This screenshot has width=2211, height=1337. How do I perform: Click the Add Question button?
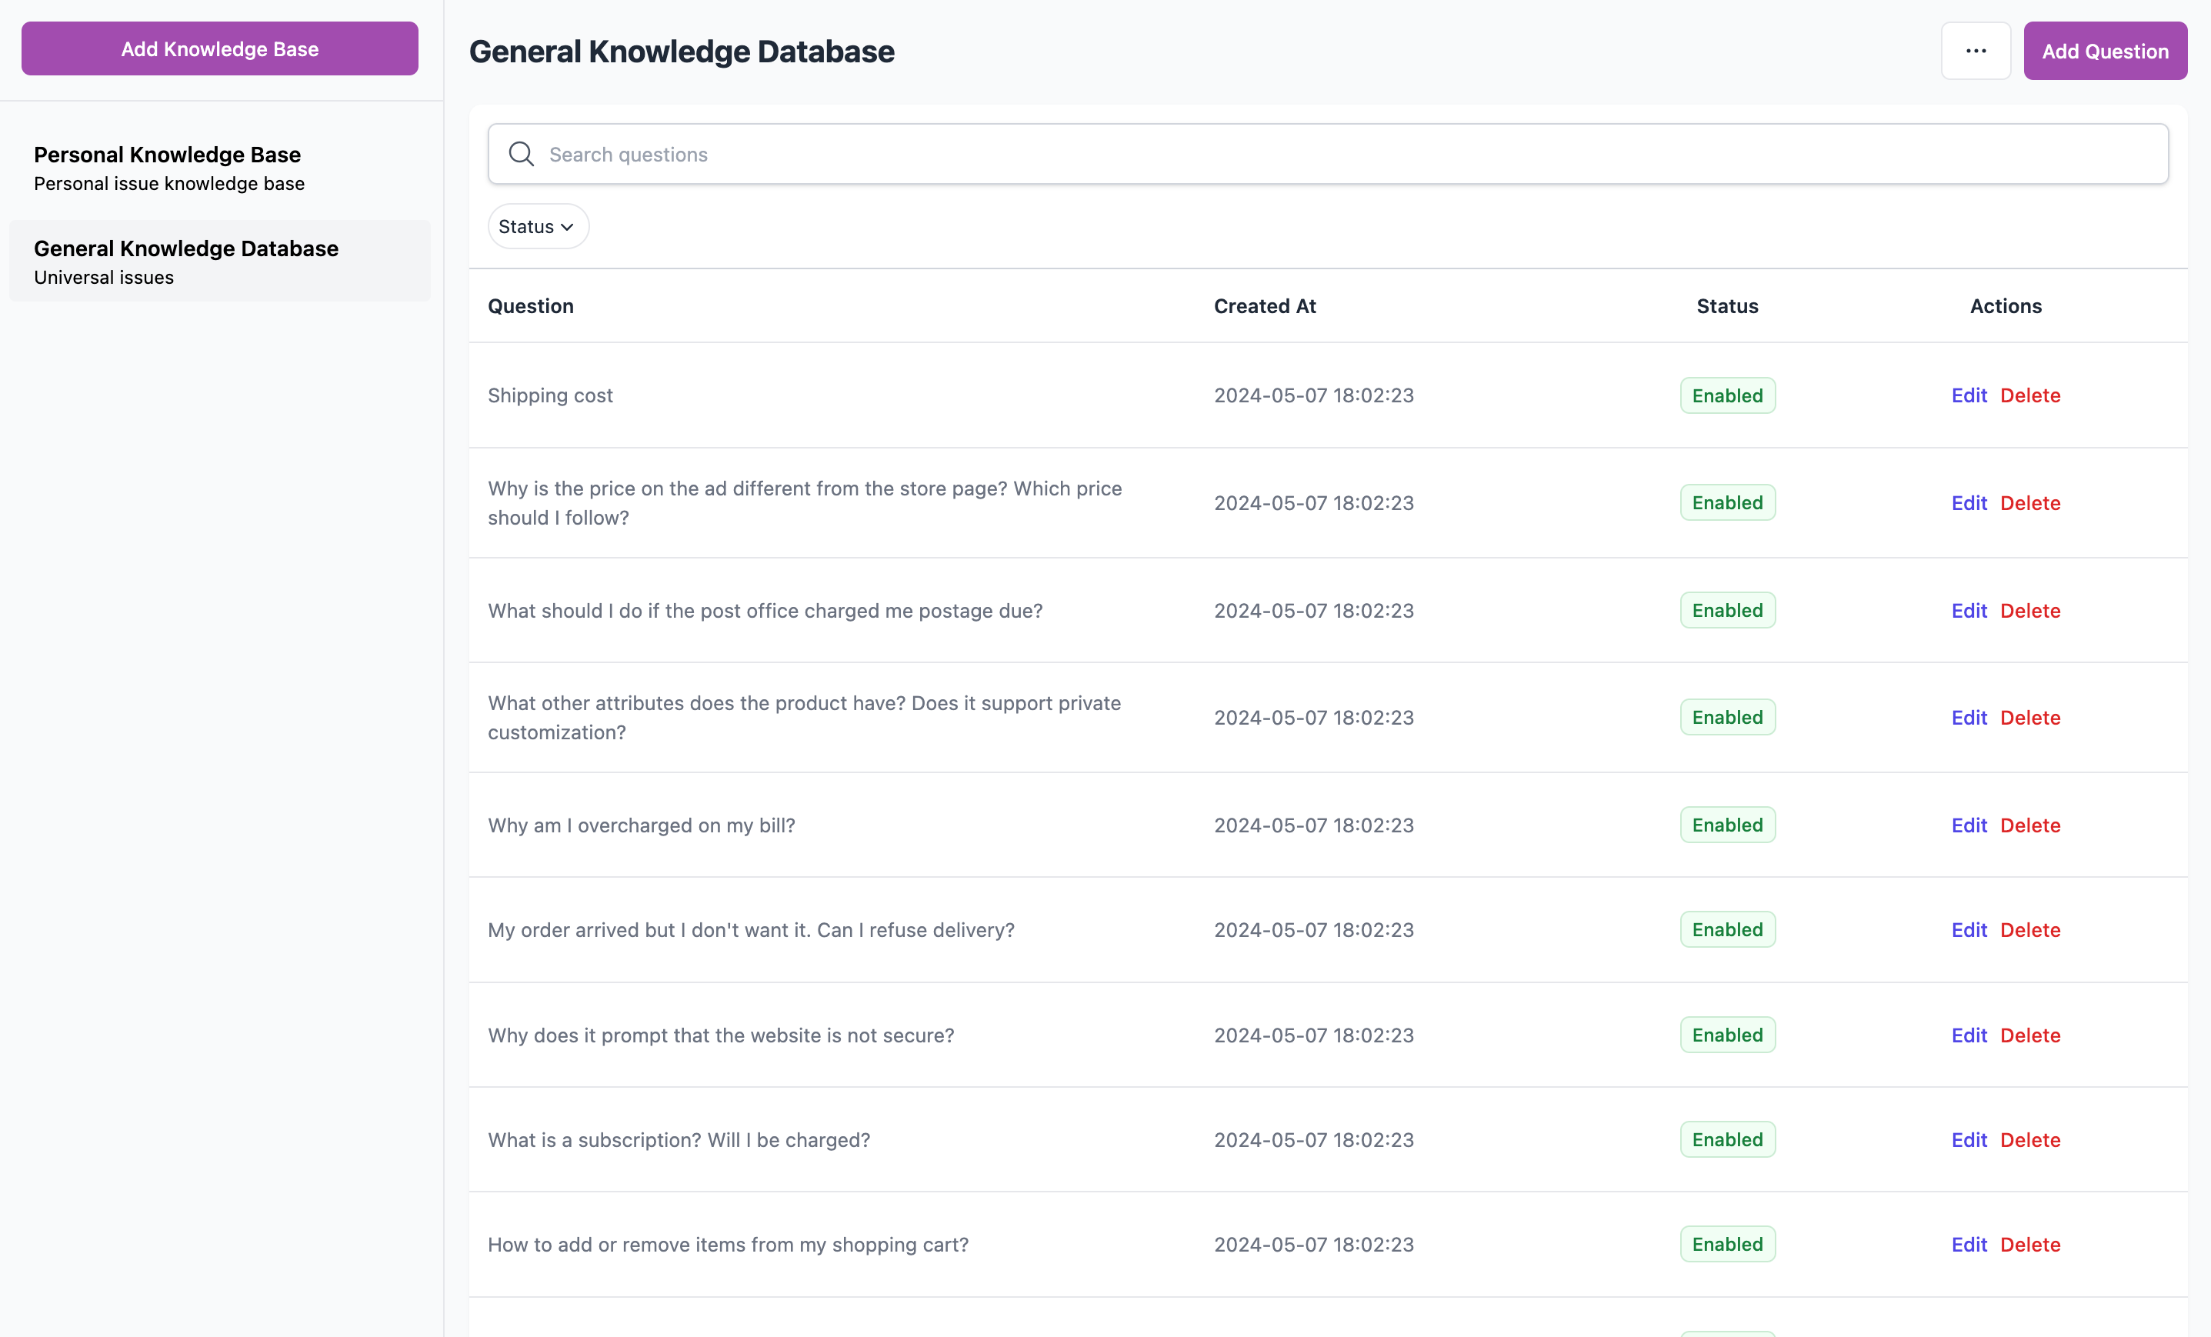(x=2104, y=51)
